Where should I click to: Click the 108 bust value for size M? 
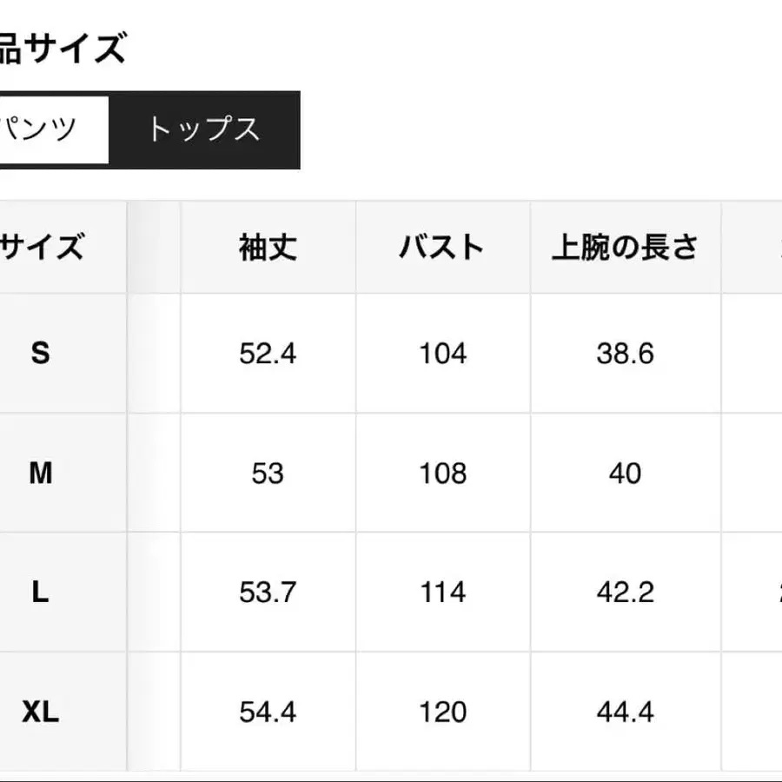click(443, 474)
